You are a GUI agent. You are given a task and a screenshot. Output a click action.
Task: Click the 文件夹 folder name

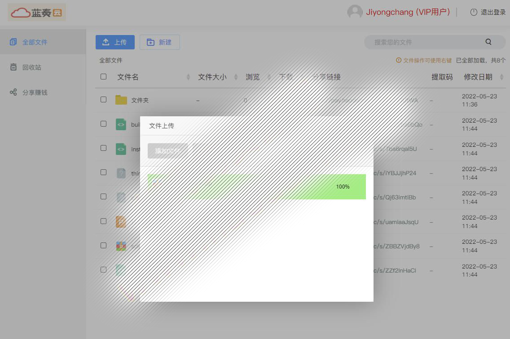(140, 100)
